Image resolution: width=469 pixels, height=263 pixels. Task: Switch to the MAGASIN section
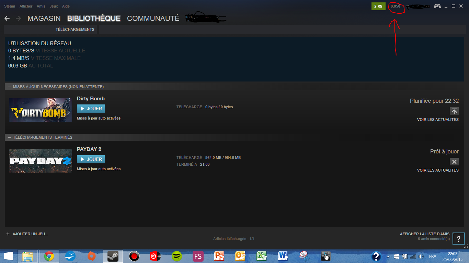[44, 18]
